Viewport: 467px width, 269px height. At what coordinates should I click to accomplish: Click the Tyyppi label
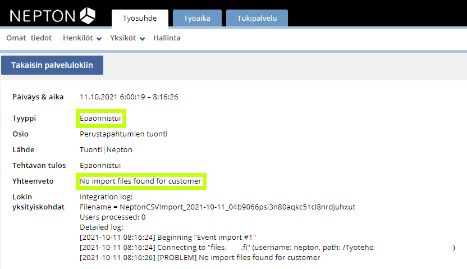click(24, 118)
